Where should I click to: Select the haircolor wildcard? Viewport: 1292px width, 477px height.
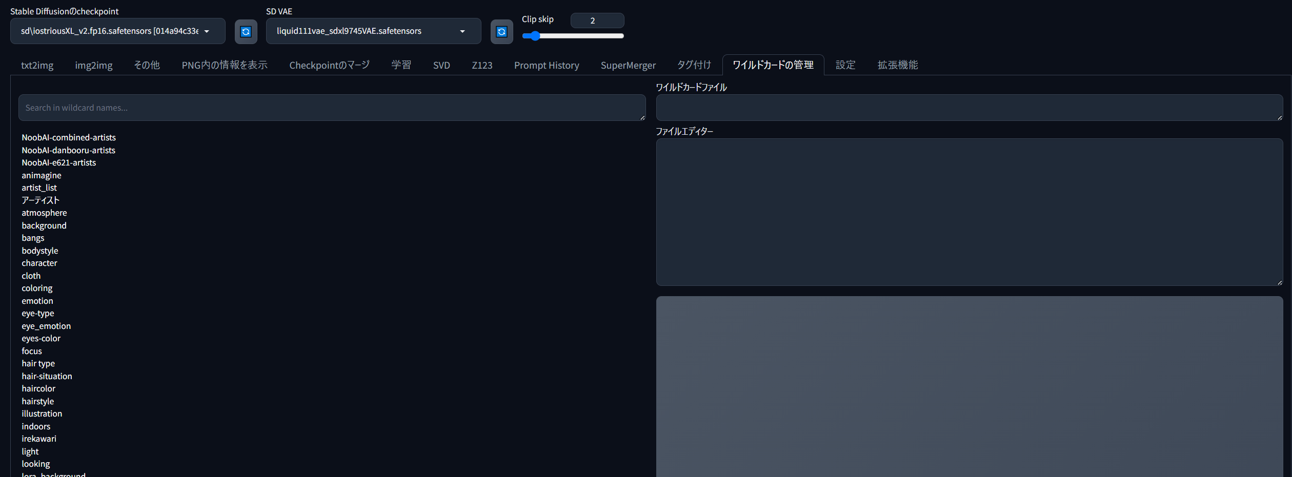tap(38, 388)
